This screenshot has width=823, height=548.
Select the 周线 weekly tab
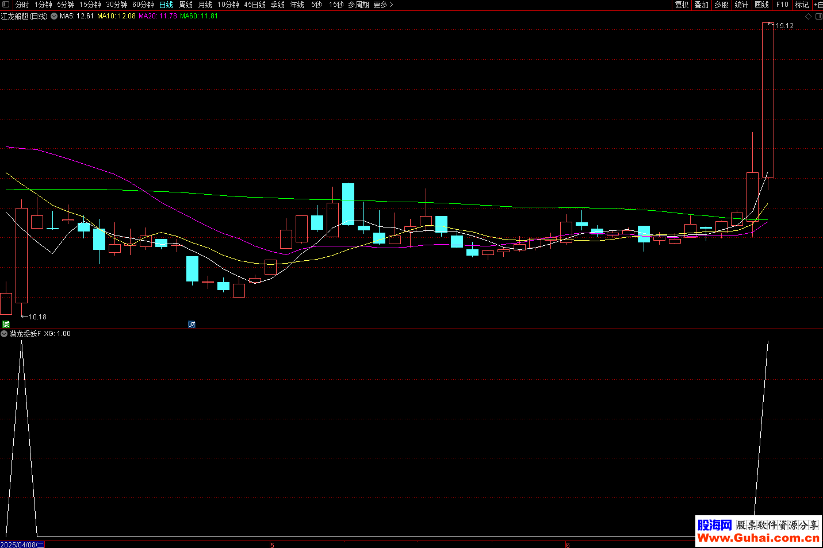tap(186, 5)
